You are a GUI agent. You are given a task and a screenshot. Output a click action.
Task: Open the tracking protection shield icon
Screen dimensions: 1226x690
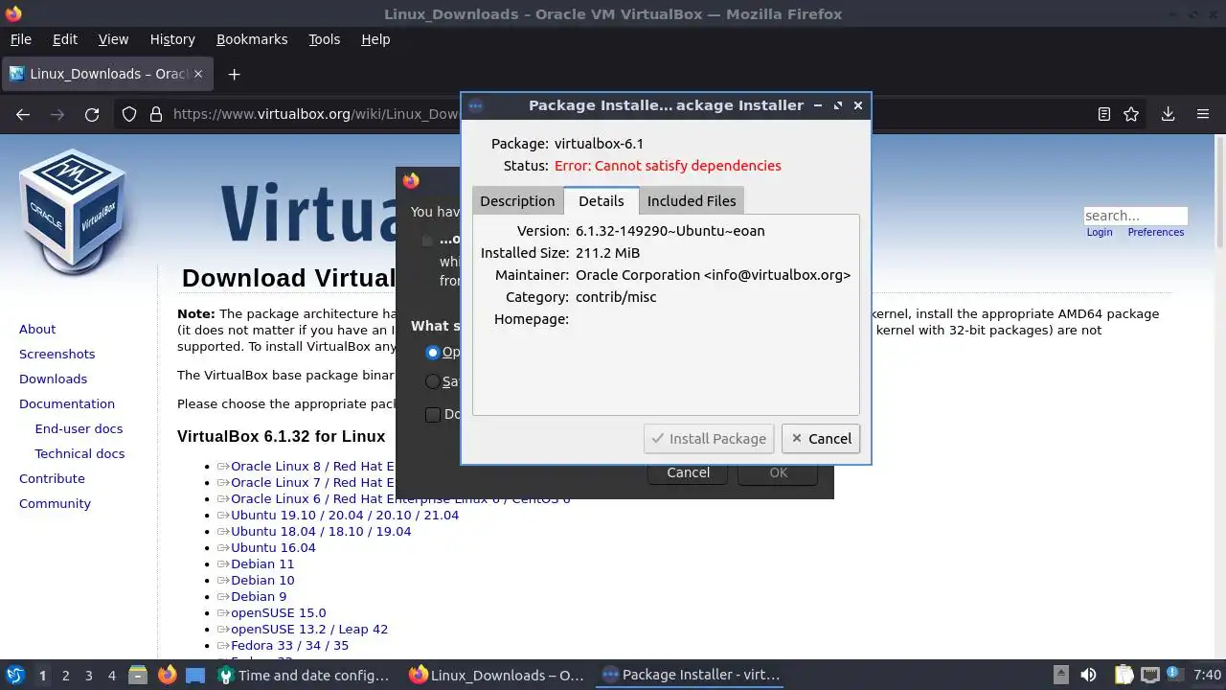click(x=129, y=114)
